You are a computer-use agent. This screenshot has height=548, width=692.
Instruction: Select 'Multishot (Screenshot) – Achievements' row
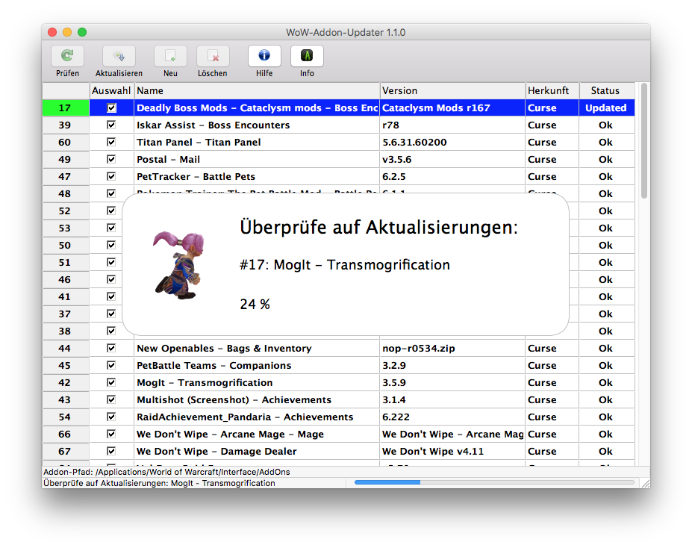coord(338,399)
